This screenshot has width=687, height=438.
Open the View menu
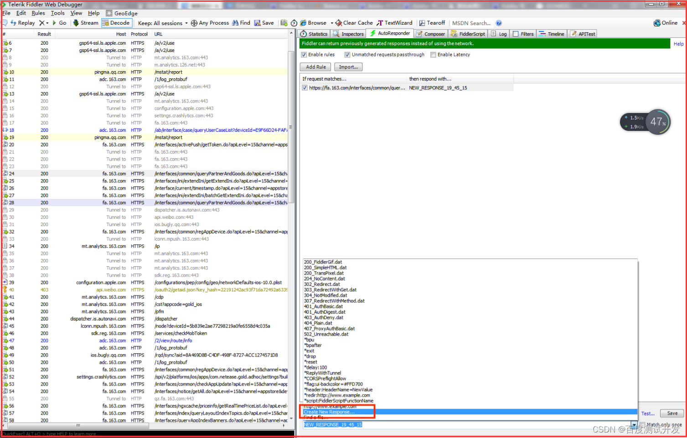coord(76,13)
